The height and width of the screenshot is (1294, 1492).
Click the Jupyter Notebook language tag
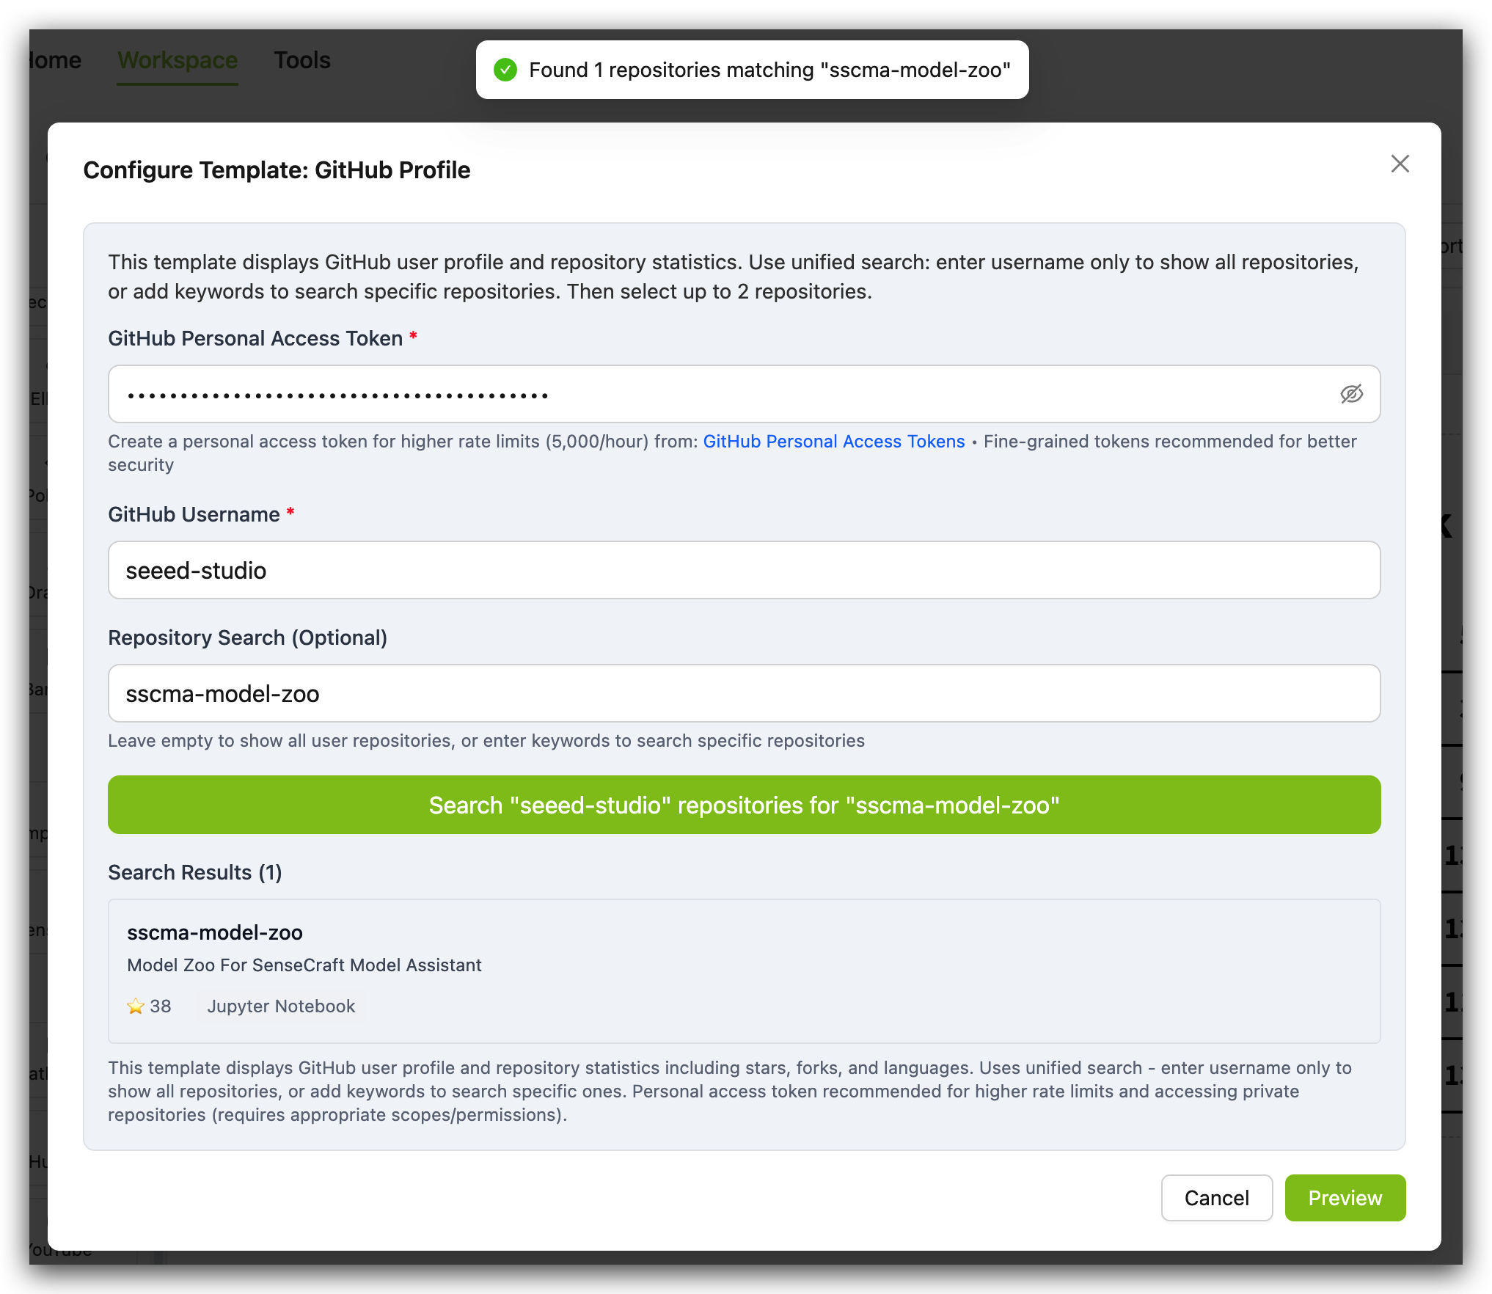click(x=281, y=1006)
